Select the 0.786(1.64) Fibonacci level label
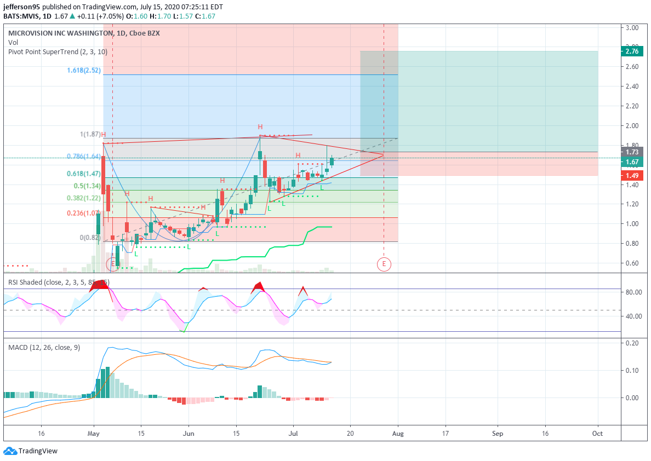 [84, 157]
